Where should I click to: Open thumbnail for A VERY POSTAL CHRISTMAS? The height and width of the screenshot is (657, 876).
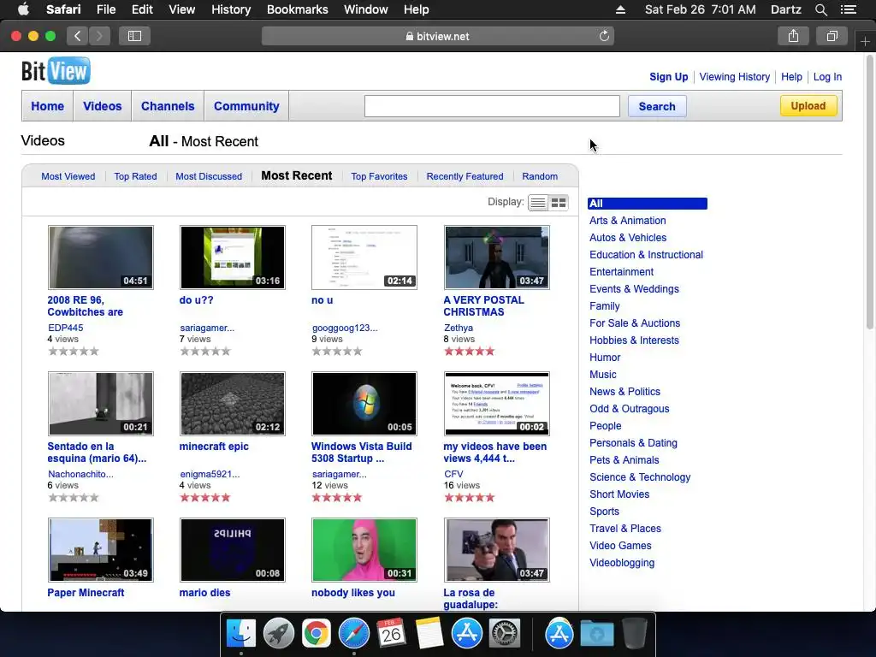497,257
